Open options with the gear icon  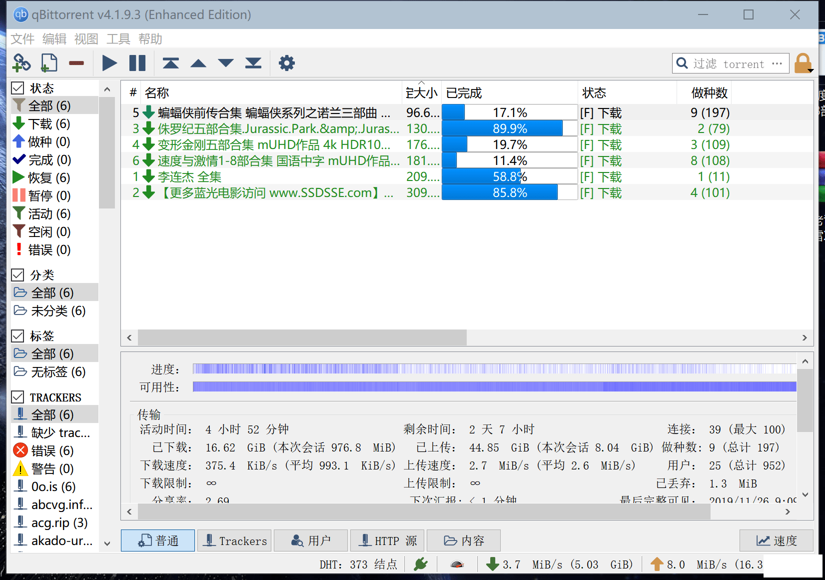point(287,63)
